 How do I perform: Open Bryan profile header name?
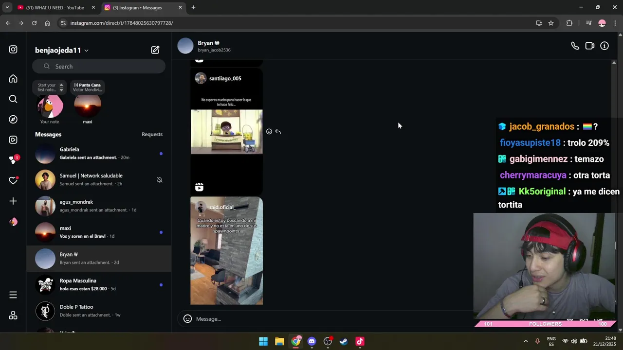208,43
